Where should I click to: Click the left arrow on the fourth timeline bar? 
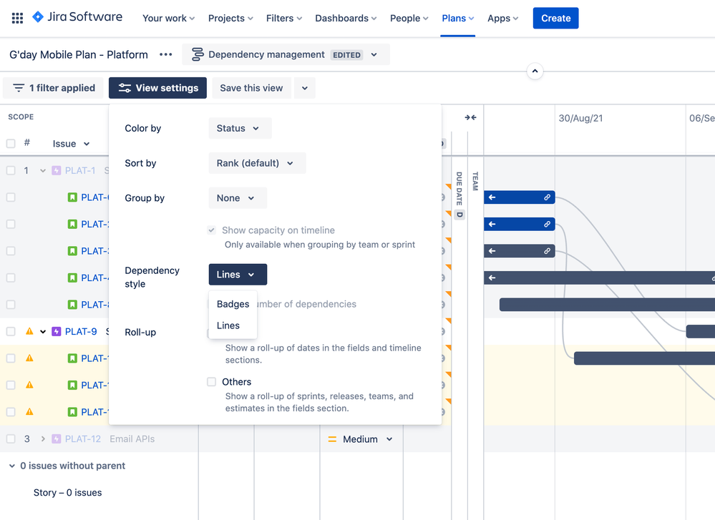click(492, 278)
